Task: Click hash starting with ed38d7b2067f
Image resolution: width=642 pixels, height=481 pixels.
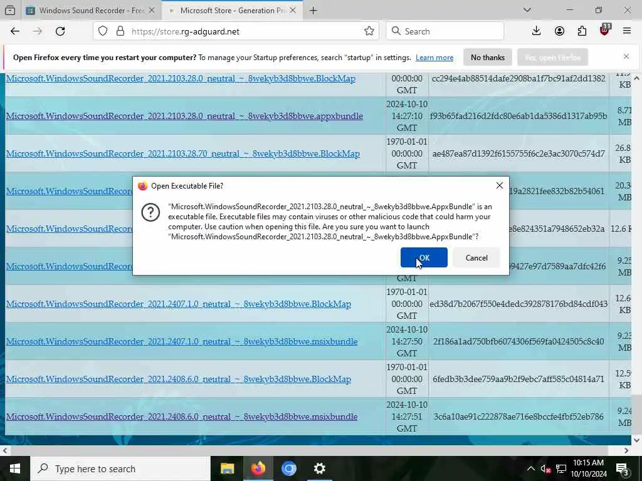Action: (x=518, y=304)
